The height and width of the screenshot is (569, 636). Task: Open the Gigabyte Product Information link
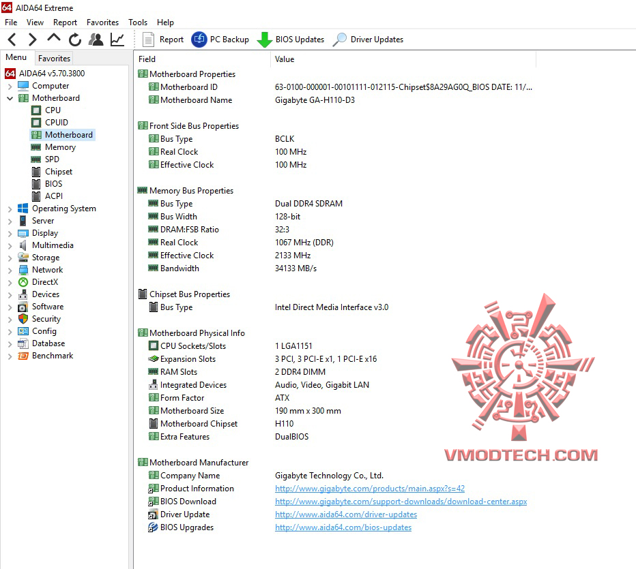tap(369, 489)
